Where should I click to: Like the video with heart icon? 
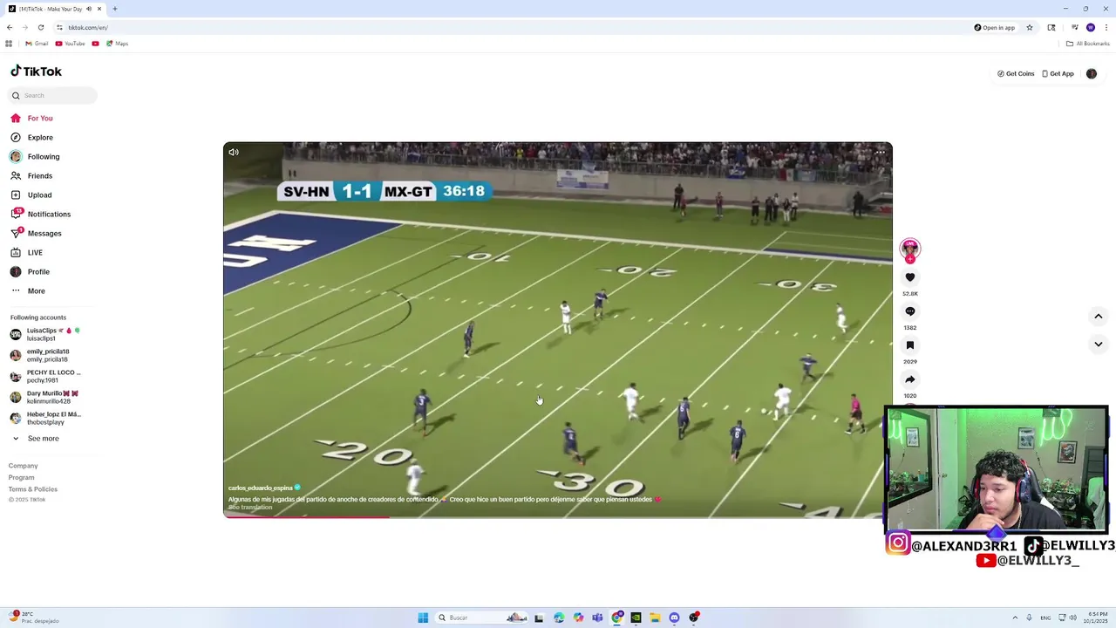[910, 277]
